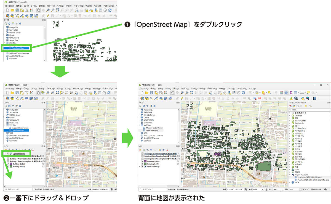The width and height of the screenshot is (331, 204).
Task: Click toolbox options wrench icon in right window
Action: click(311, 106)
